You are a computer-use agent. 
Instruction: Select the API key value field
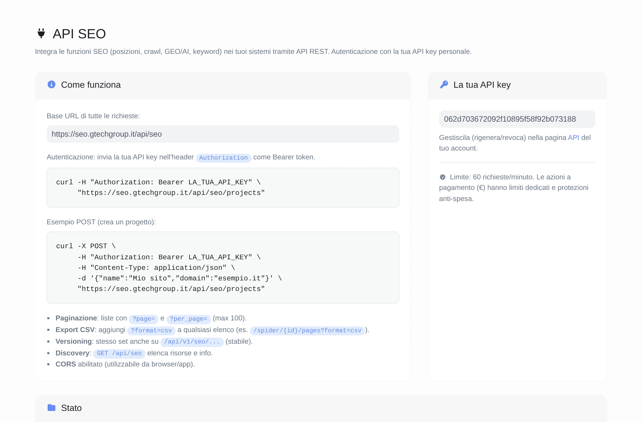point(517,119)
